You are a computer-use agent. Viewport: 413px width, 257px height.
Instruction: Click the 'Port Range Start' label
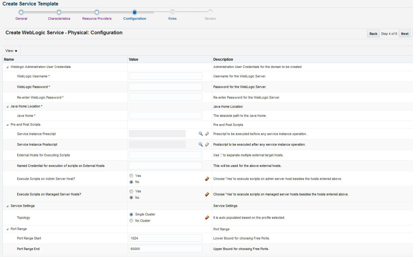click(29, 238)
